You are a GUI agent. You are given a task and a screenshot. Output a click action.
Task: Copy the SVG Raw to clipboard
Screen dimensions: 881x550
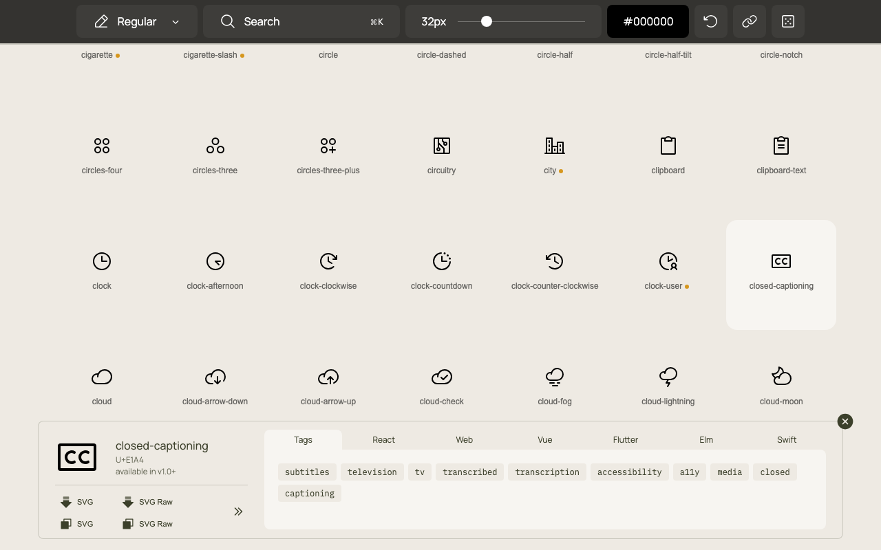147,524
